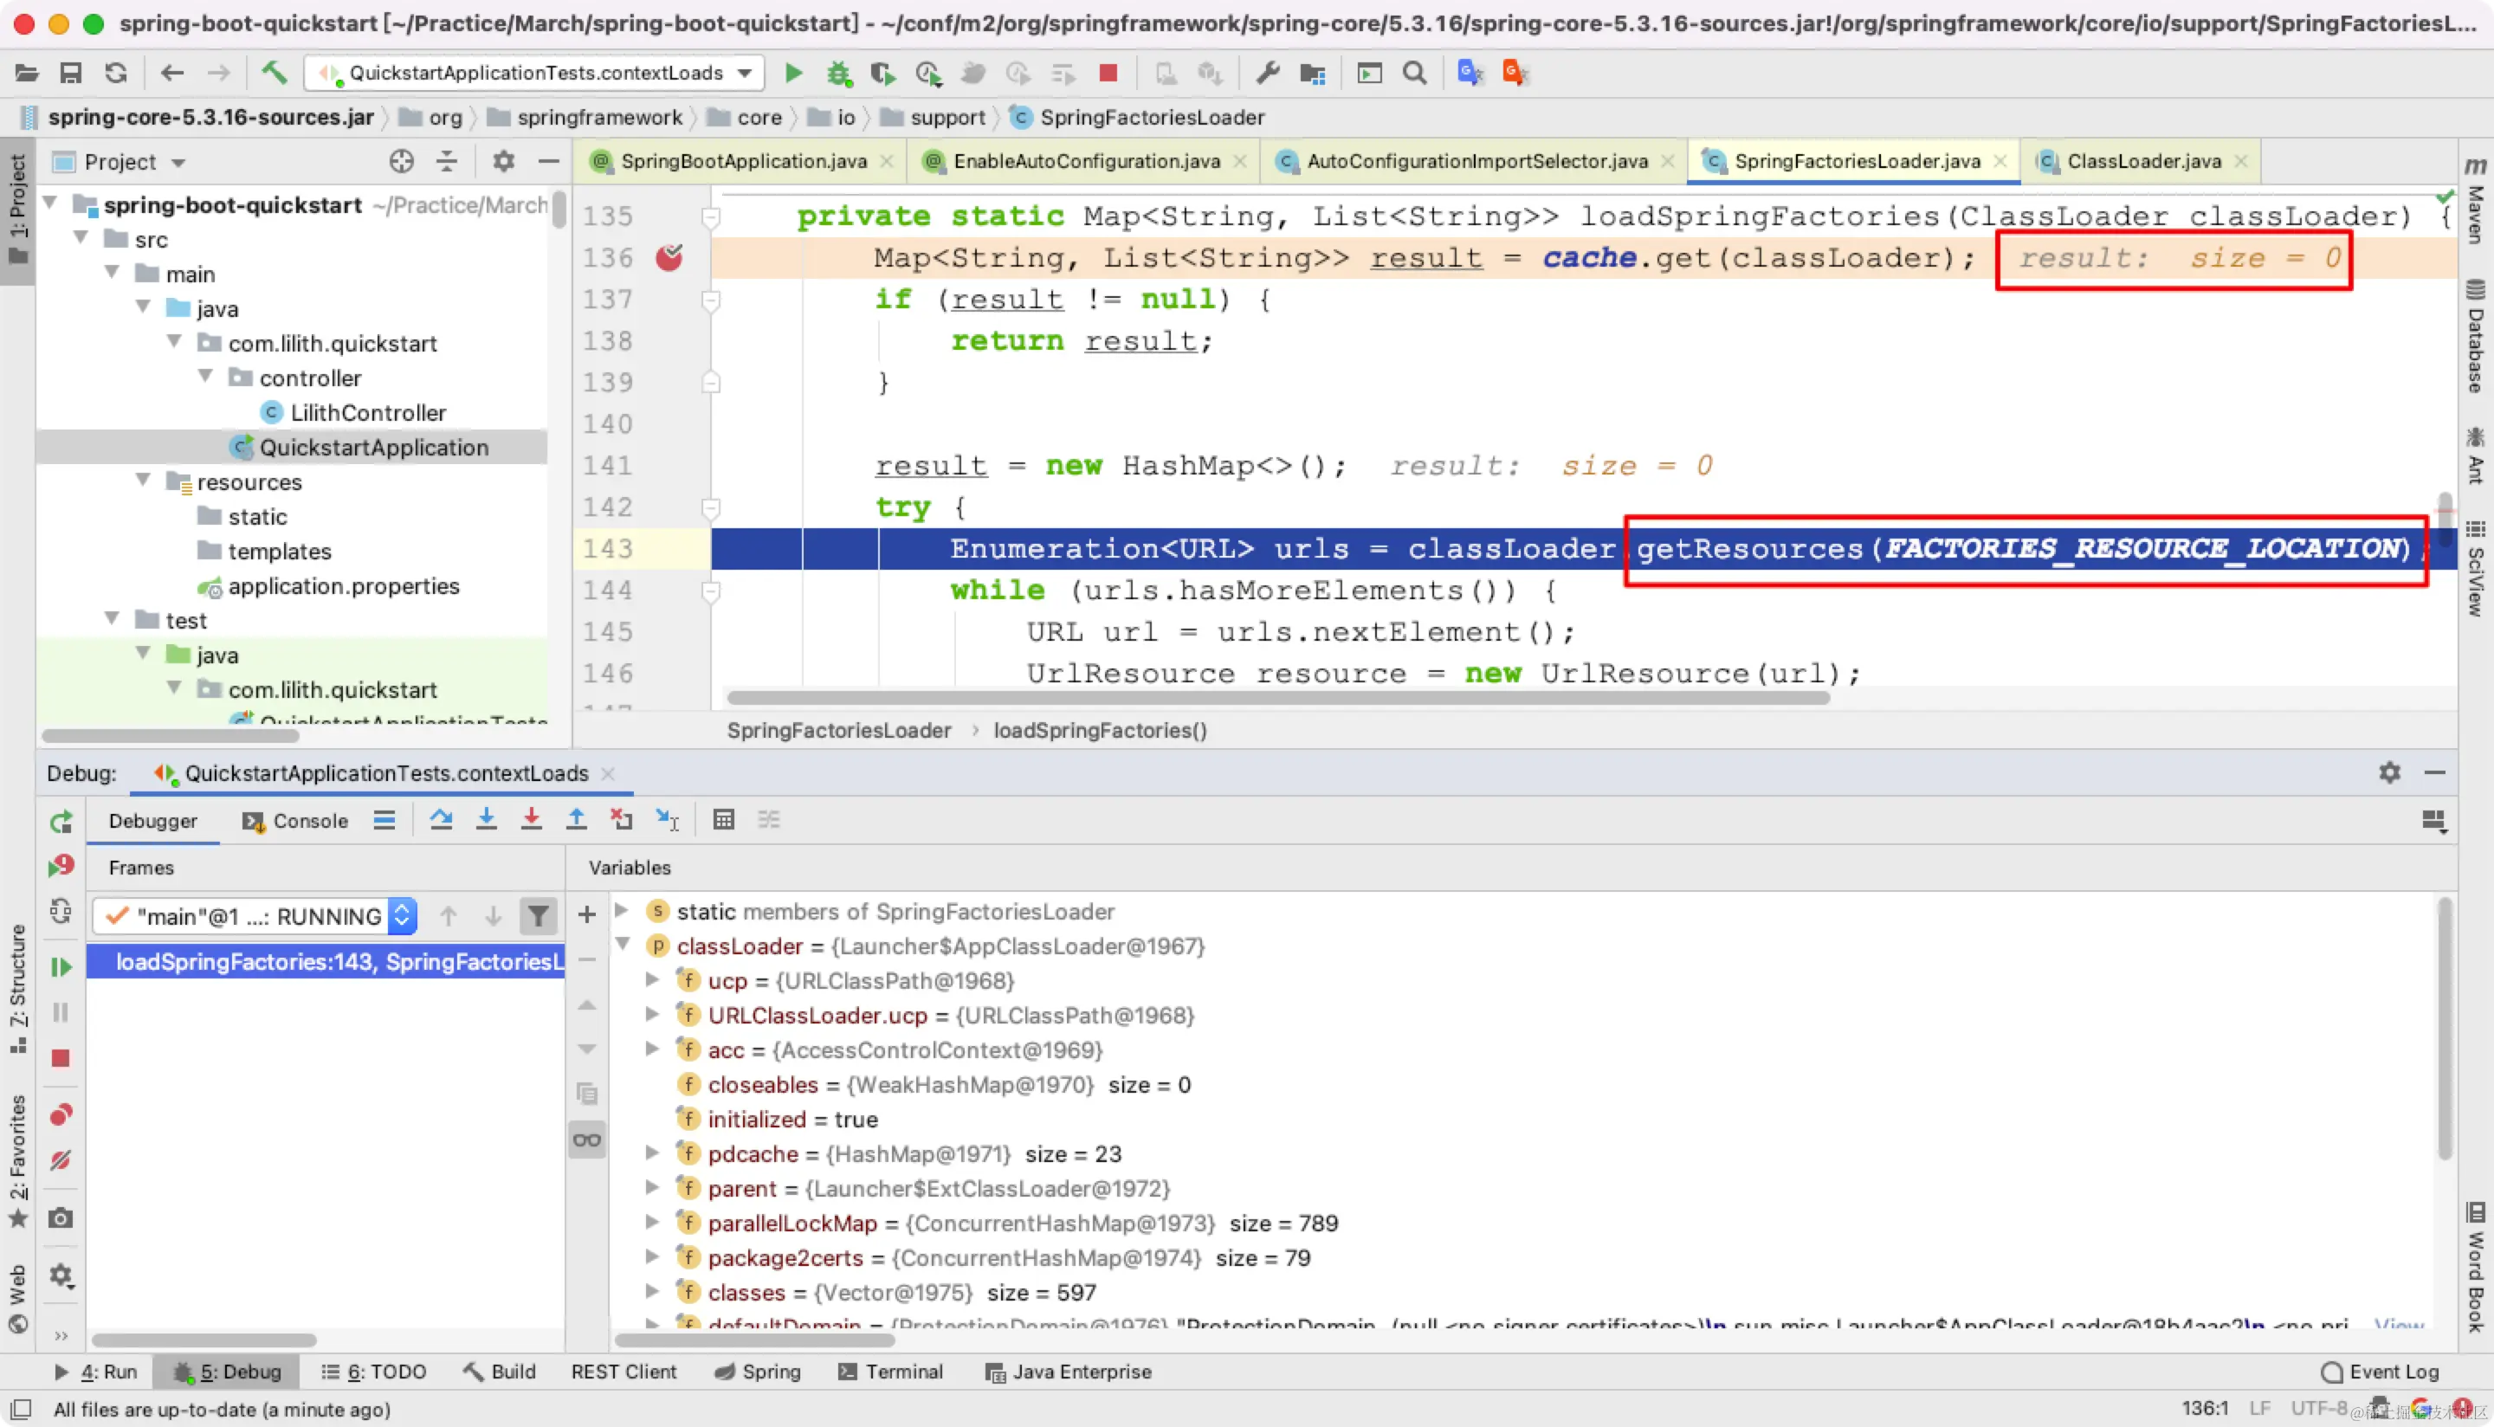The width and height of the screenshot is (2494, 1427).
Task: Resume program in debug sidebar
Action: pyautogui.click(x=61, y=967)
